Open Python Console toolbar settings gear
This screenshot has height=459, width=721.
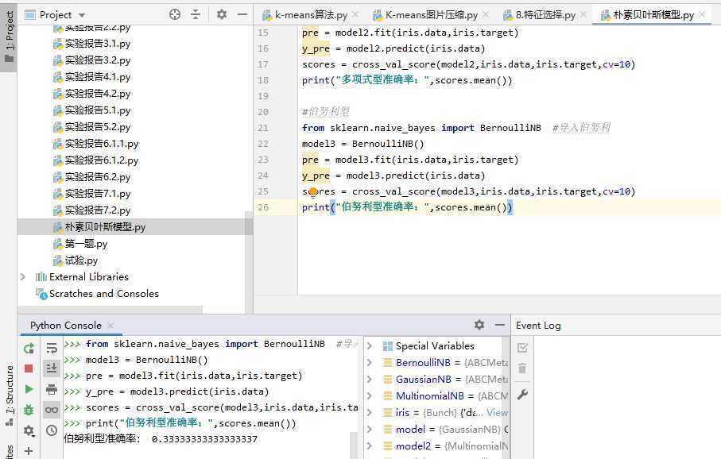coord(29,430)
